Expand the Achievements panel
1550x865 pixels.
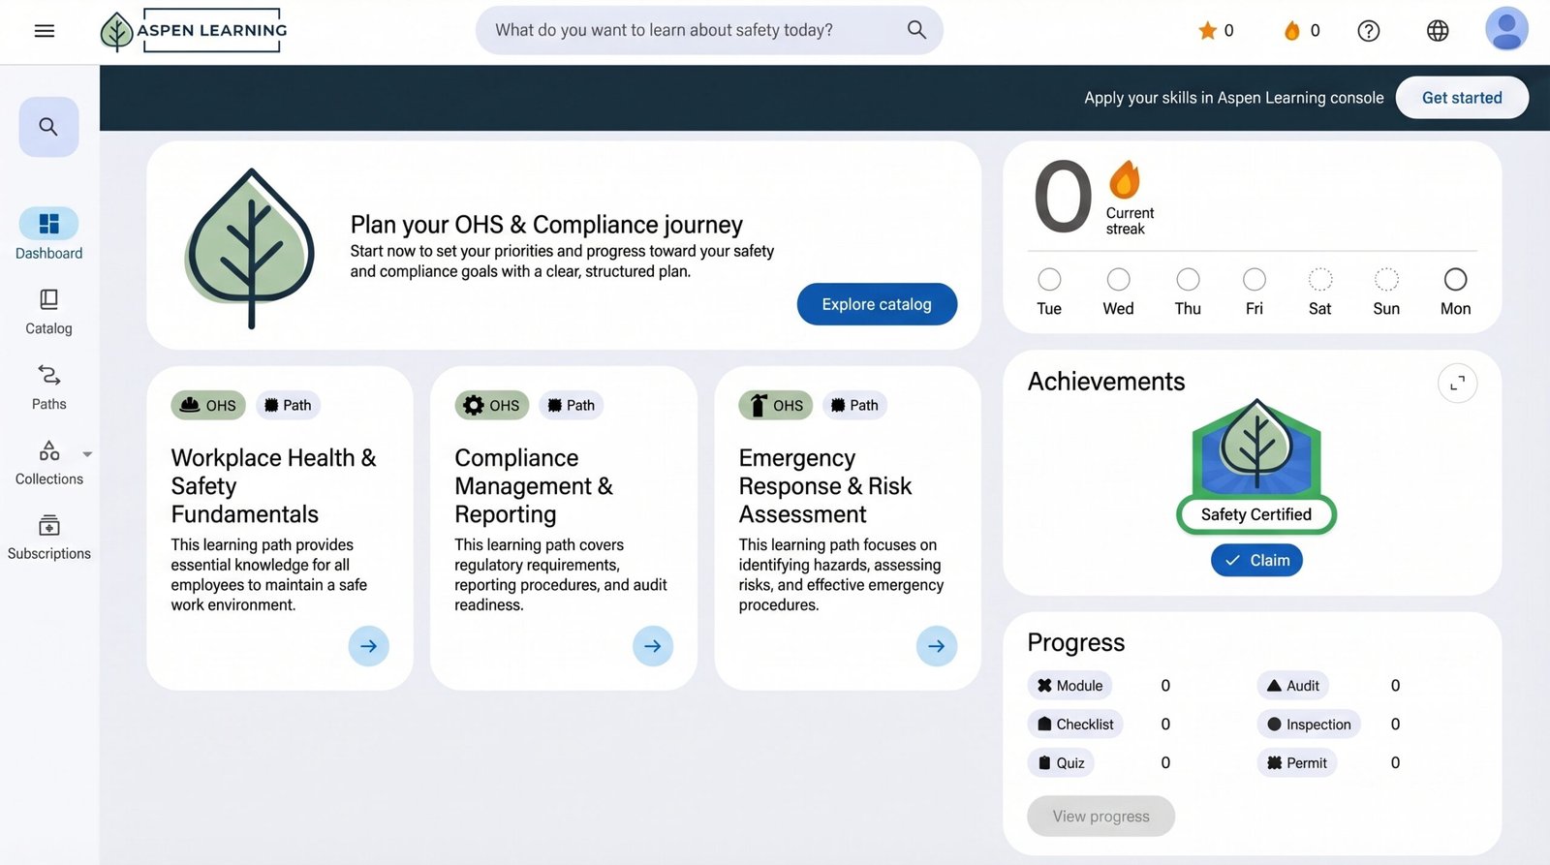click(1457, 384)
